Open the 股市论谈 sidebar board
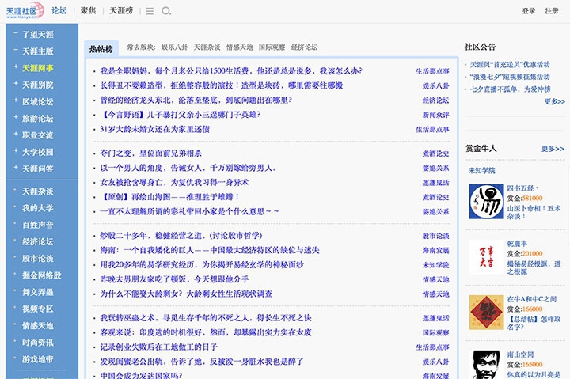 pos(37,258)
